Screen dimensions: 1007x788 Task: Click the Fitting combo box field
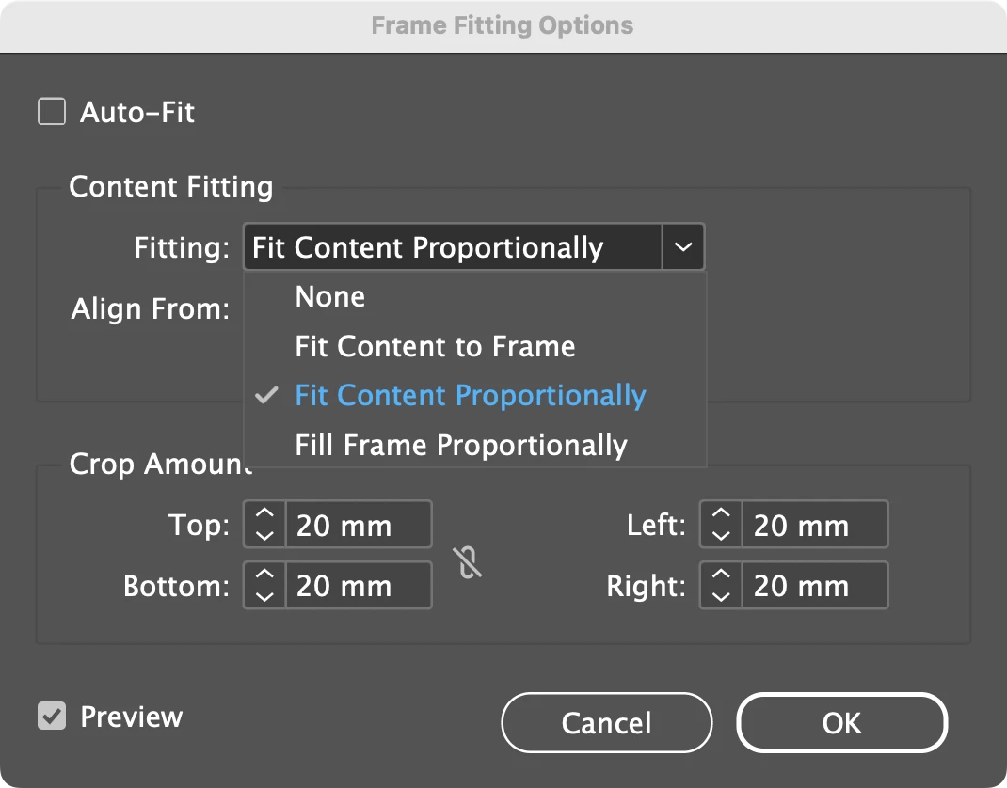tap(452, 248)
